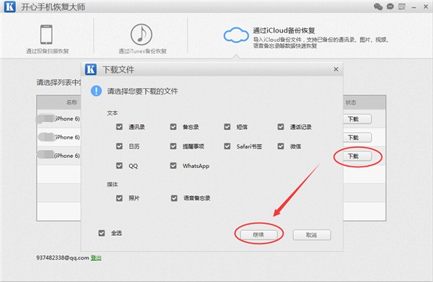
Task: Uncheck the 提醒事项 checkbox
Action: click(173, 146)
